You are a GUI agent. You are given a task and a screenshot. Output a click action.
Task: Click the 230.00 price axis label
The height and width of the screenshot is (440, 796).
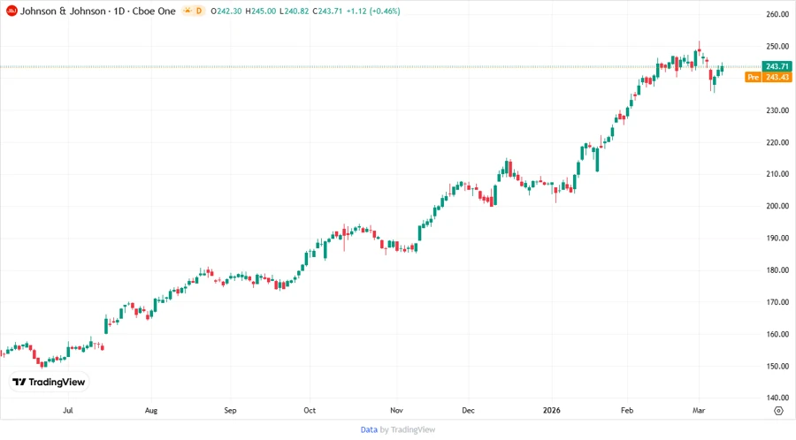pos(777,110)
